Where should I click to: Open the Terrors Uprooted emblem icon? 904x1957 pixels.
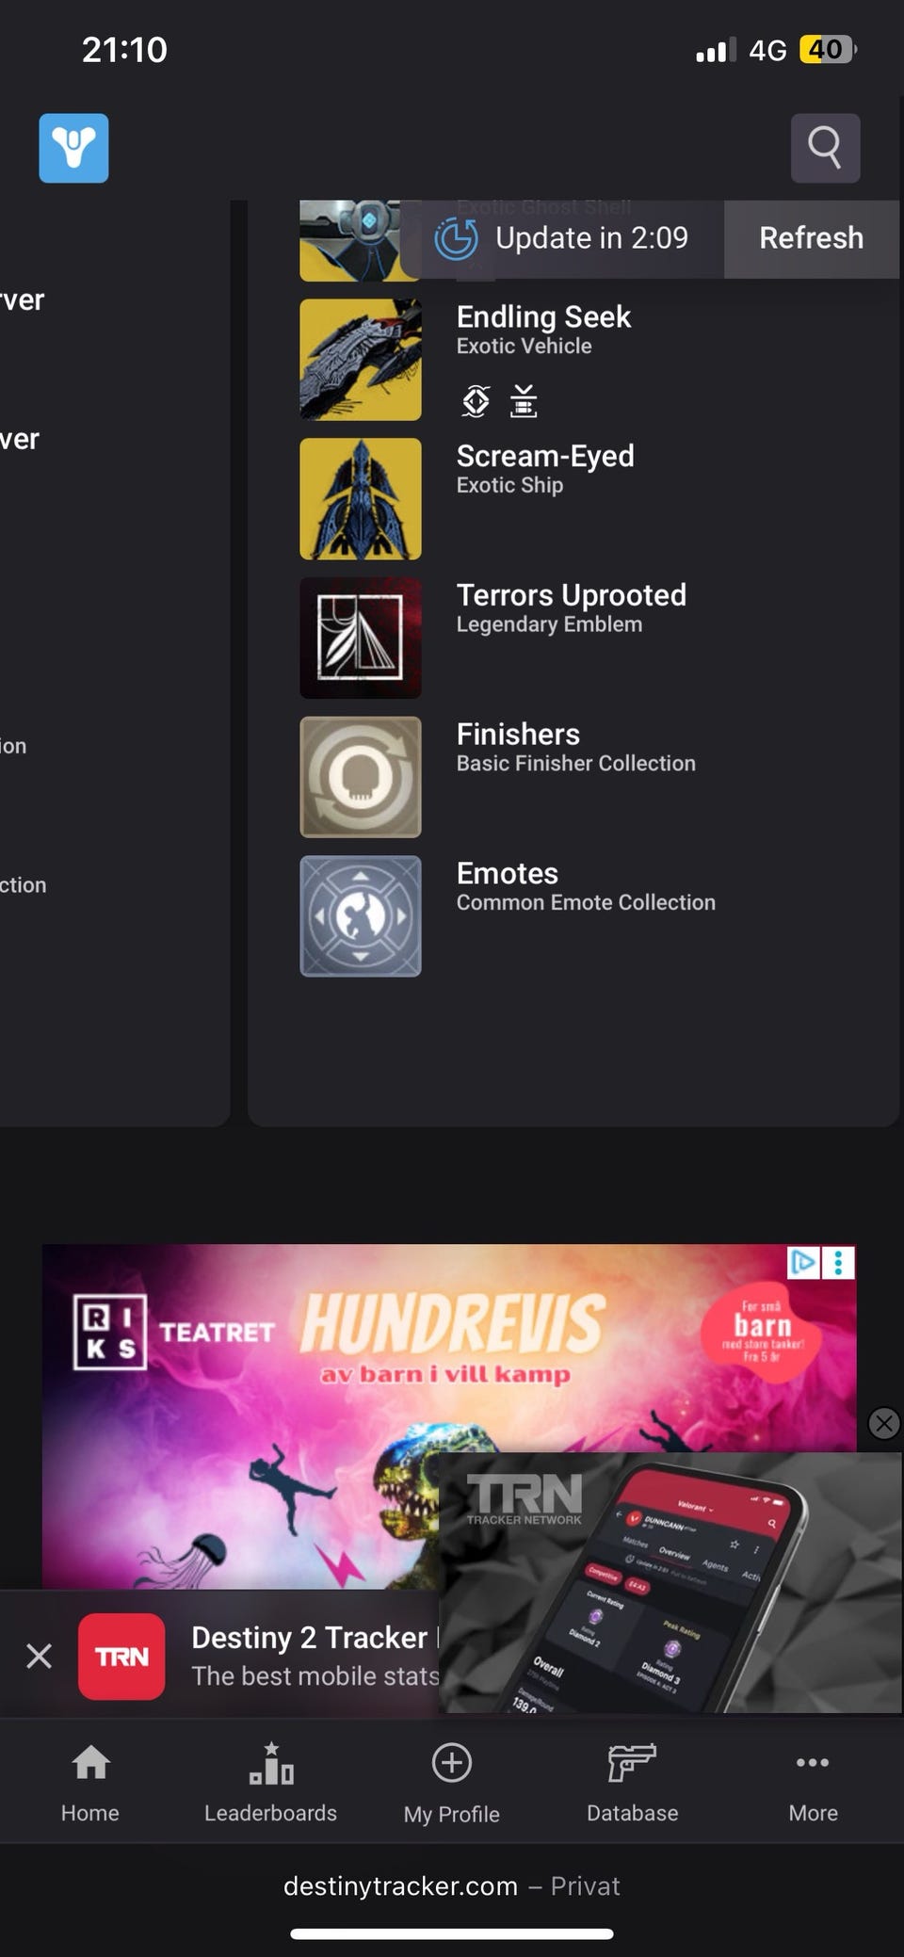click(x=361, y=638)
